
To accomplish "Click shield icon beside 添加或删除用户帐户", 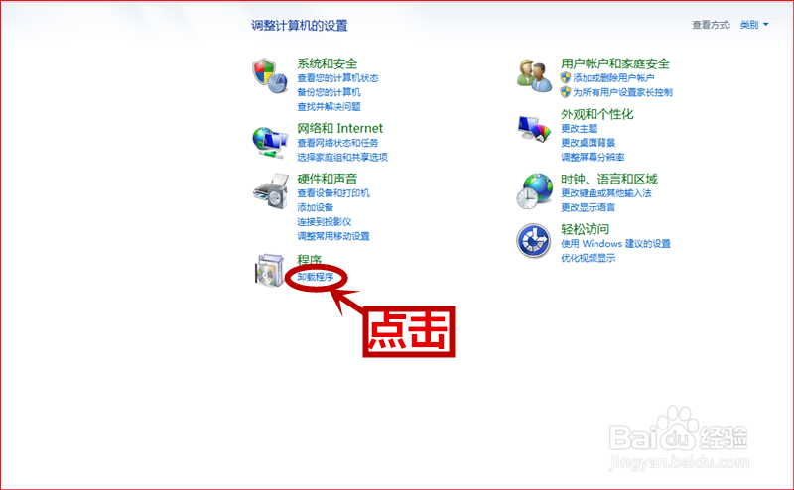I will [566, 78].
